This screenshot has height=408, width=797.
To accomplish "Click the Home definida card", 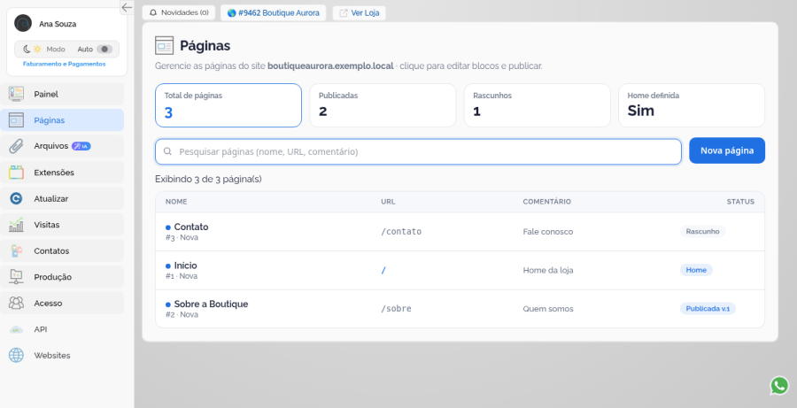I will (692, 105).
